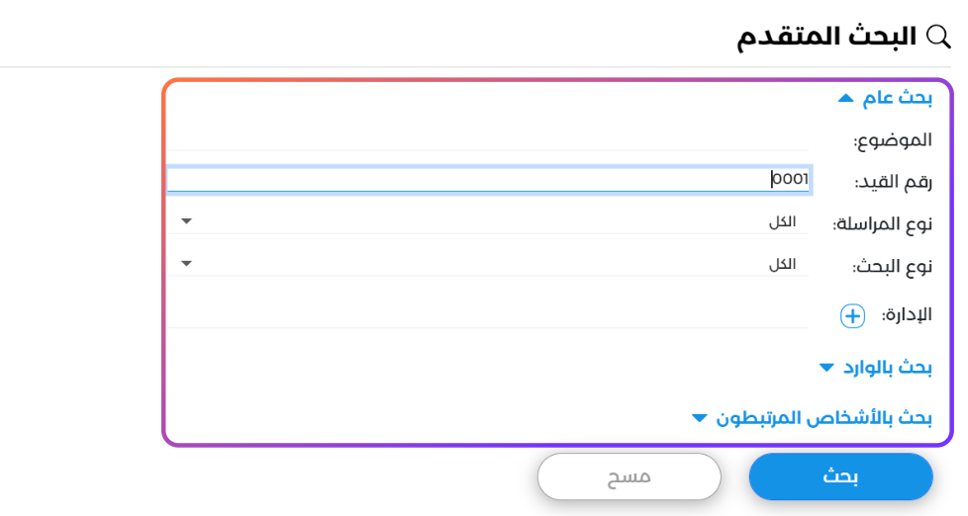Focus the الموضوع text field
Screen dimensions: 968x516
click(x=490, y=139)
